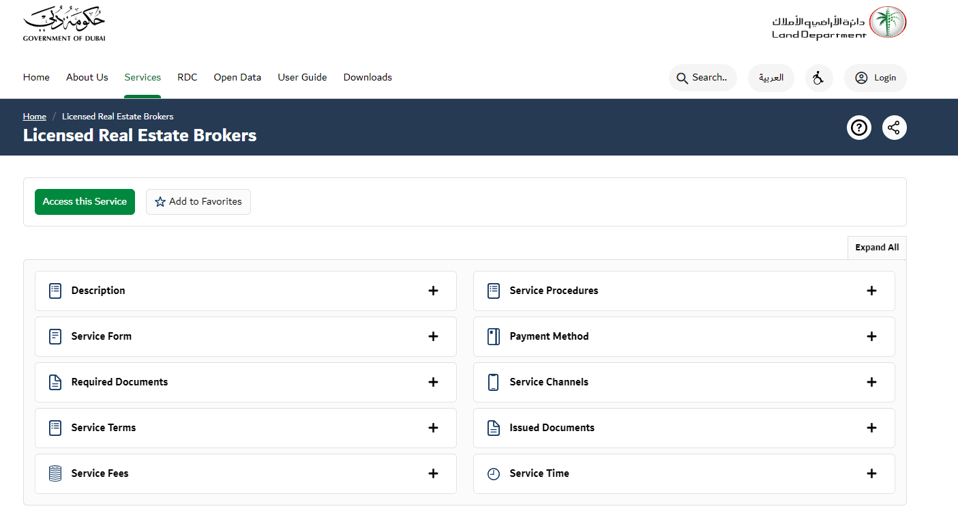Click the Service Time clock icon
This screenshot has height=528, width=958.
[x=494, y=473]
